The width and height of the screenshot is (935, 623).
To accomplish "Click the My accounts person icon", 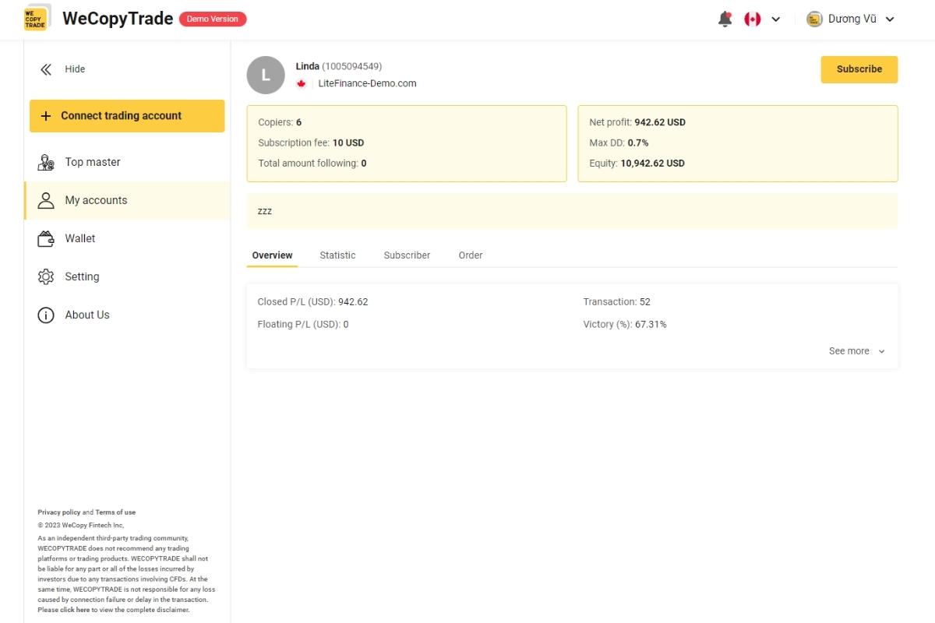I will coord(46,200).
